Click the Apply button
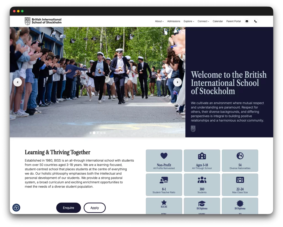Image resolution: width=283 pixels, height=227 pixels. click(95, 208)
